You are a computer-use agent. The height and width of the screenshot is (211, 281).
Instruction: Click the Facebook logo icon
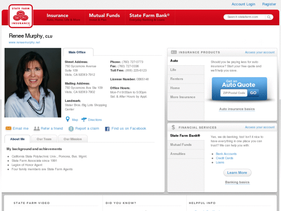107,129
